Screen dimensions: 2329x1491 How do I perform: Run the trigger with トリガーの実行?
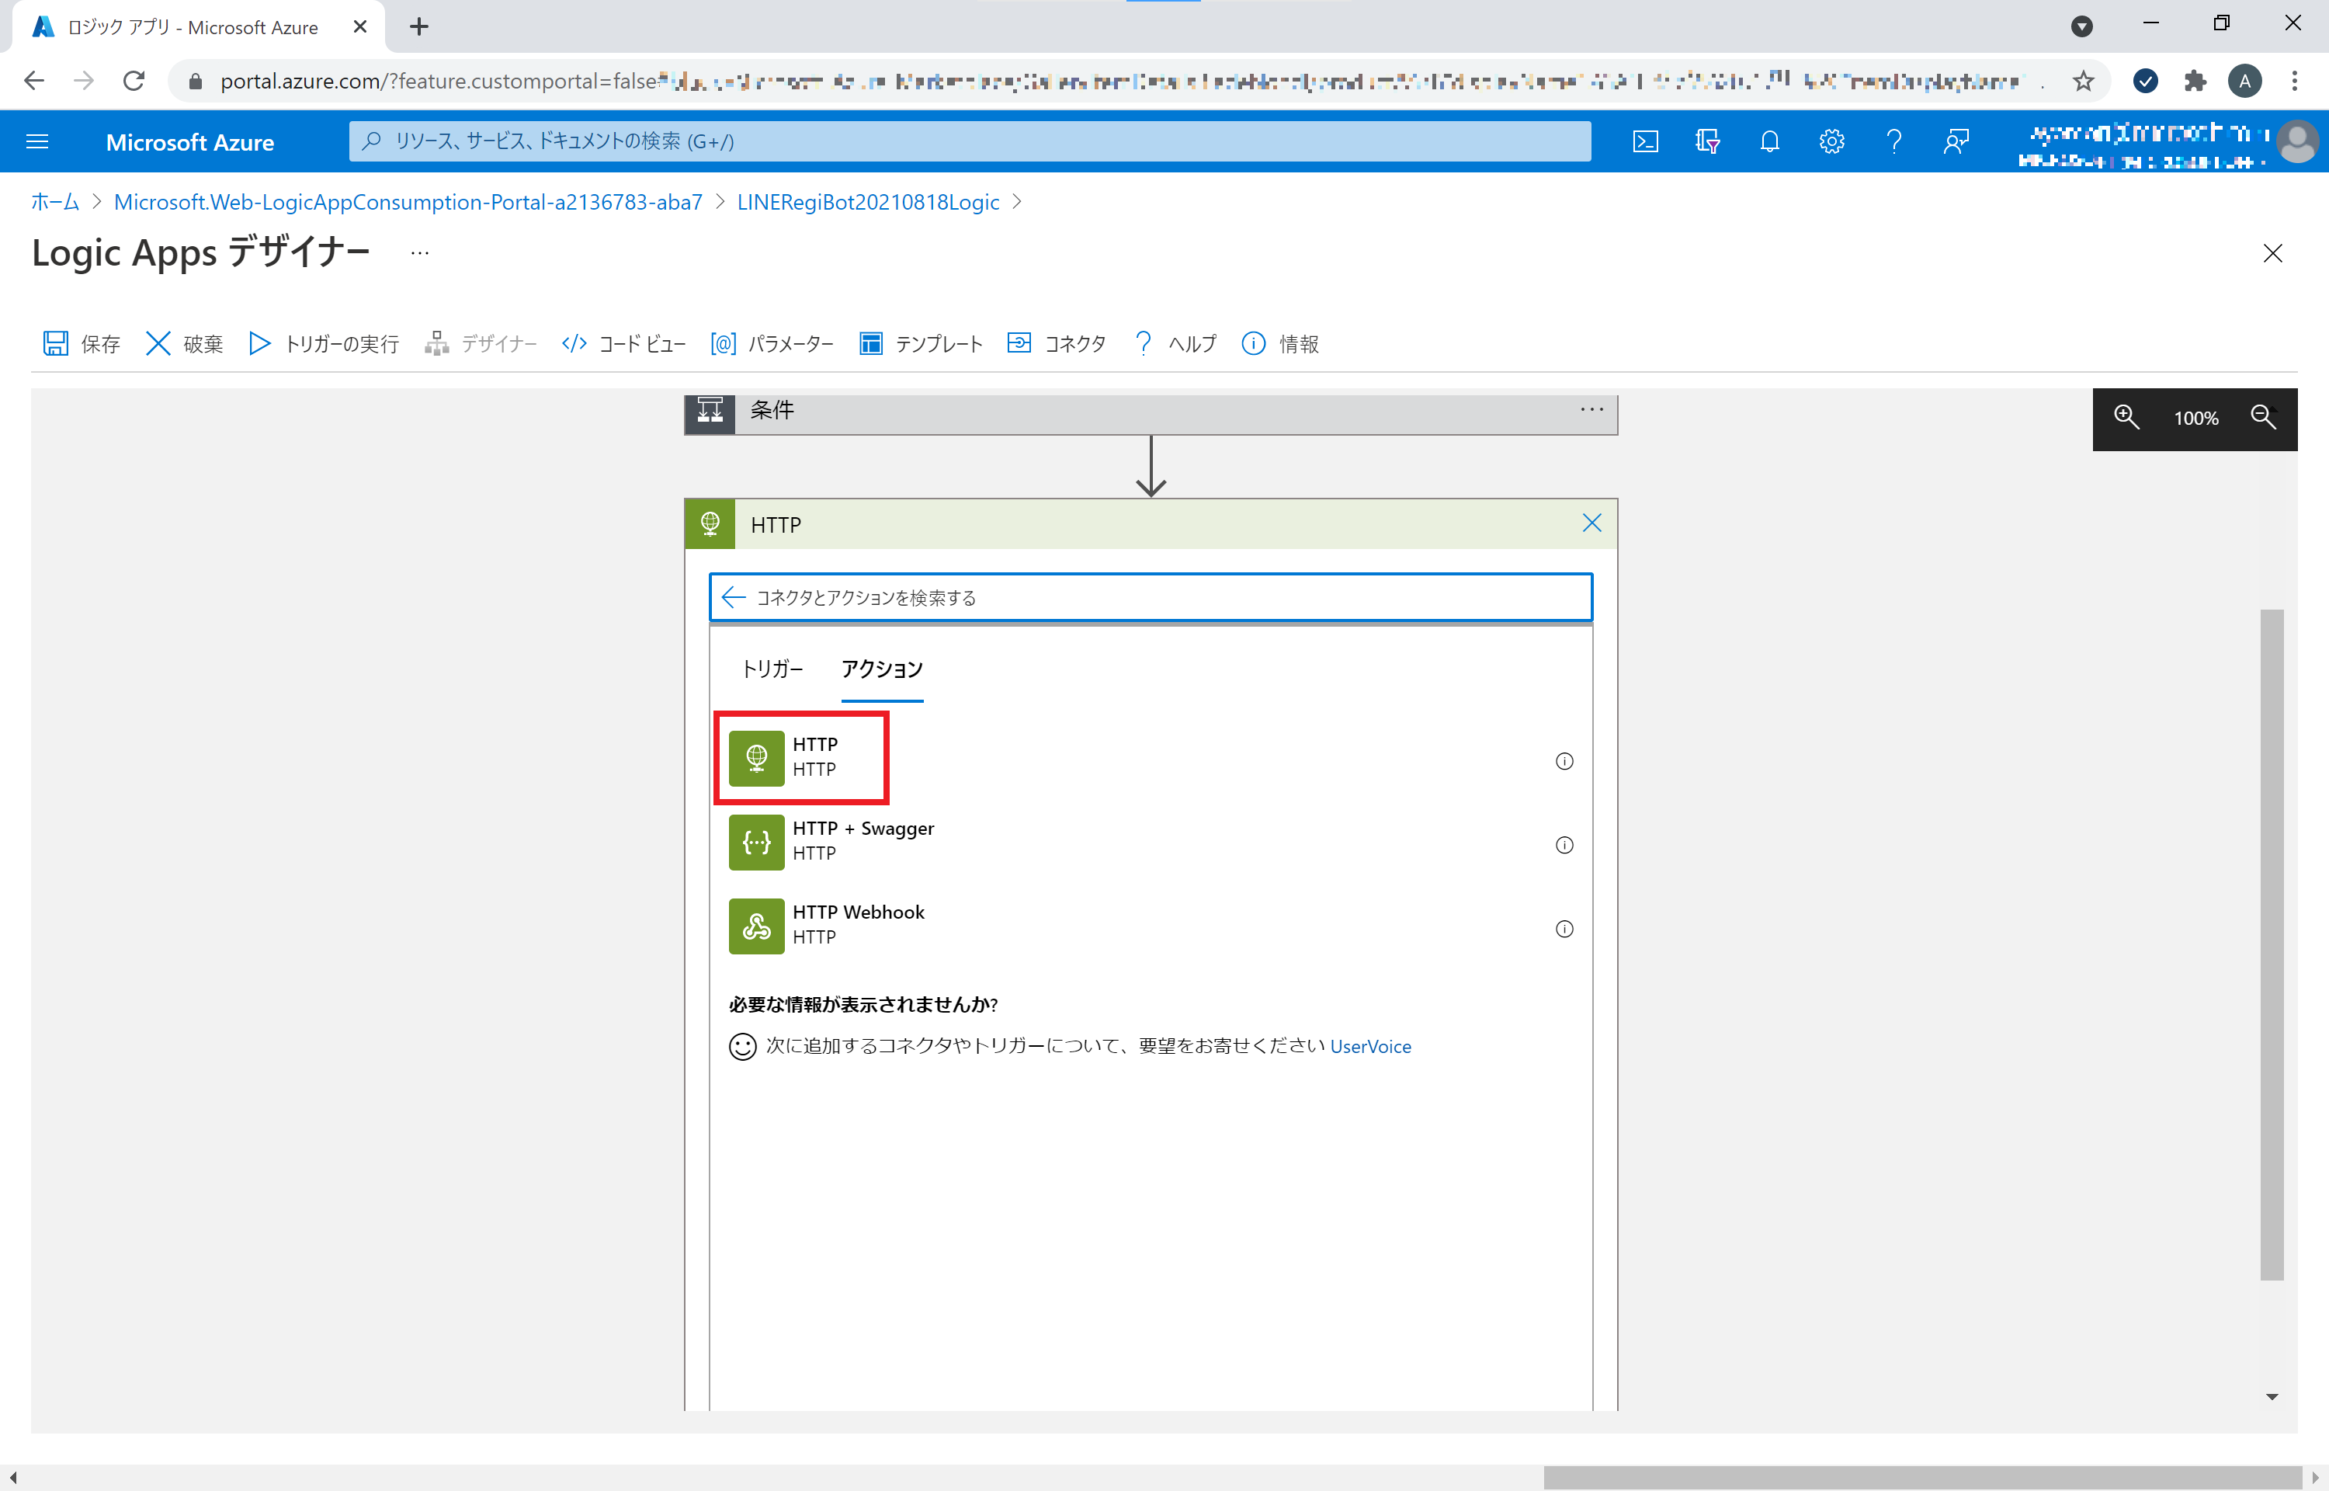(x=259, y=344)
